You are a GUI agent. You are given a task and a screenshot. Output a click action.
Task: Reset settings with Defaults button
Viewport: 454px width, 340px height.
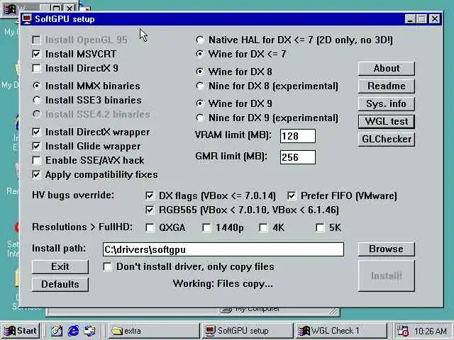60,284
